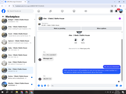126x94 pixels.
Task: Open the Marketplace storefront icon in top nav
Action: coord(74,11)
